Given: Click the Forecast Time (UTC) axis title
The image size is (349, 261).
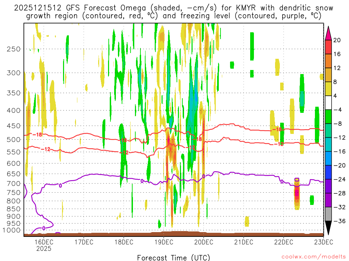Looking at the screenshot, I should pos(173,258).
